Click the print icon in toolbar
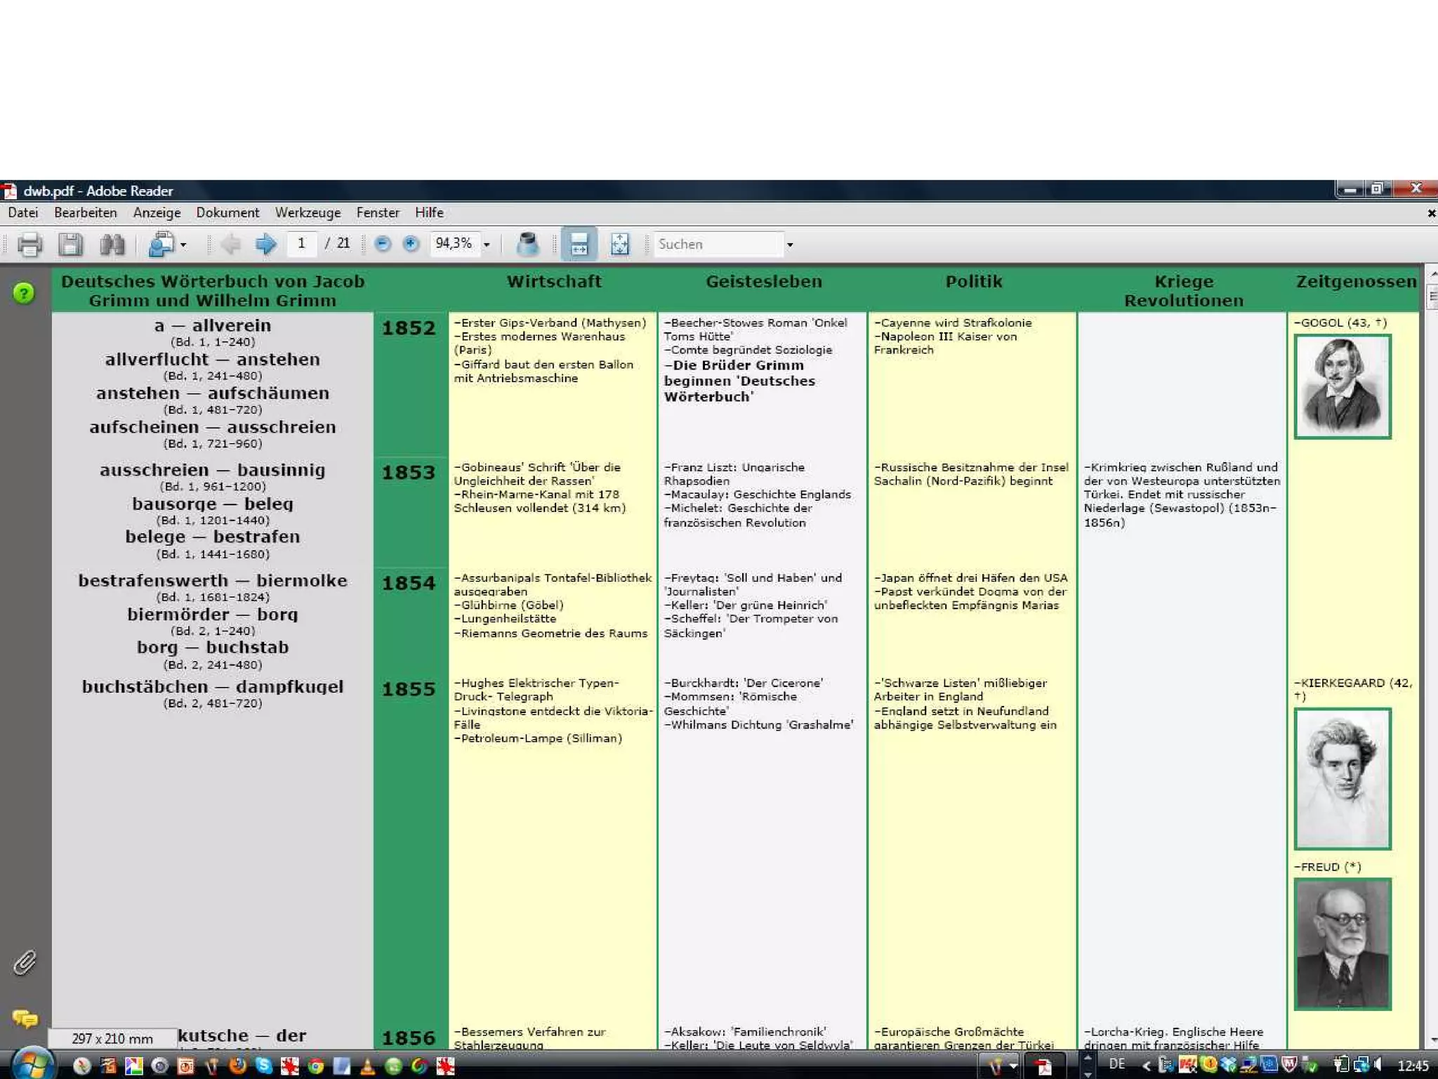This screenshot has height=1079, width=1438. (x=29, y=244)
